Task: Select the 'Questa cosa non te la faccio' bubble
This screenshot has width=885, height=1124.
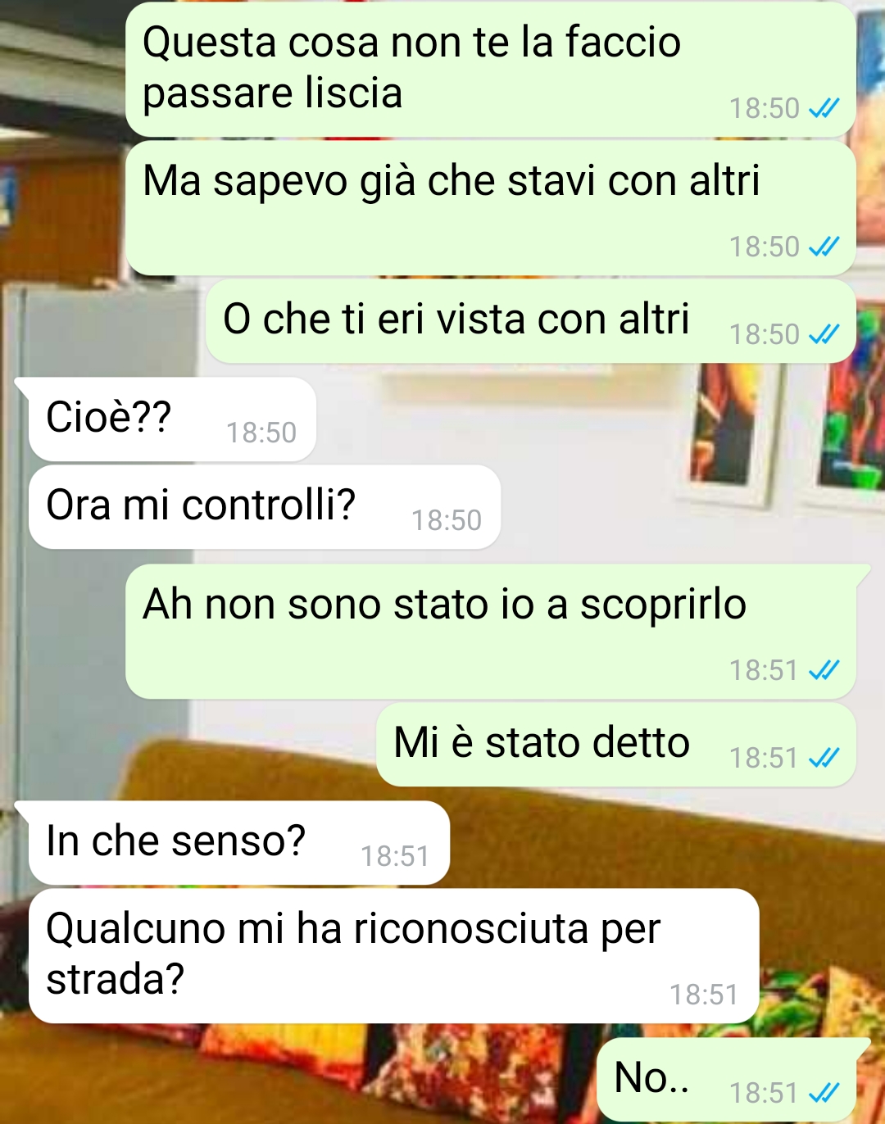Action: 491,69
